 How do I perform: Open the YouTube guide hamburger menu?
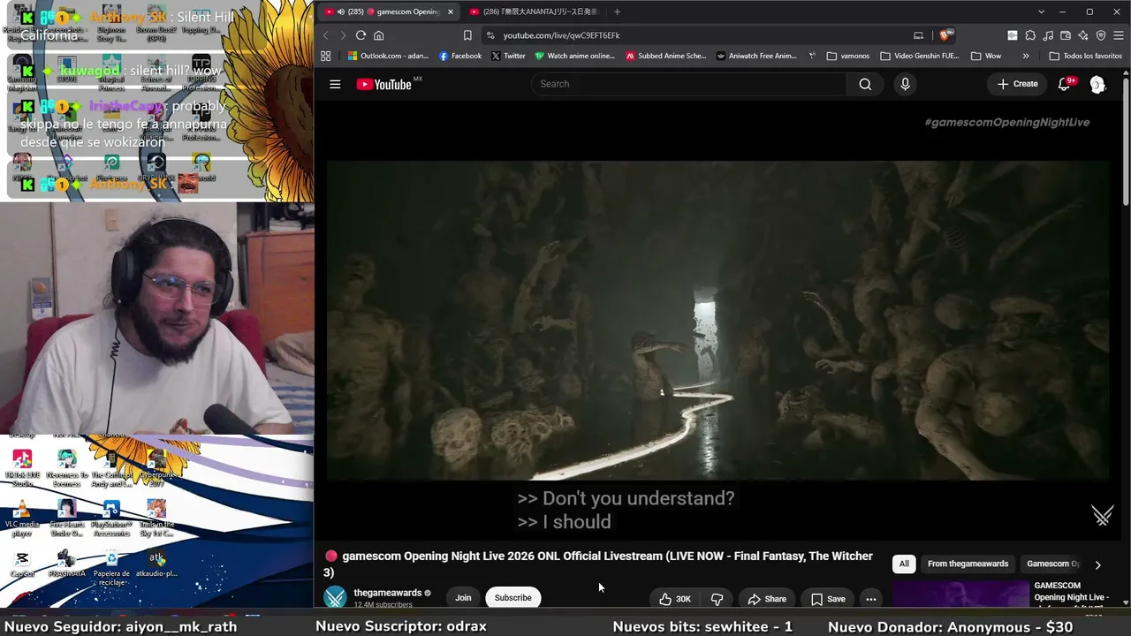click(335, 84)
